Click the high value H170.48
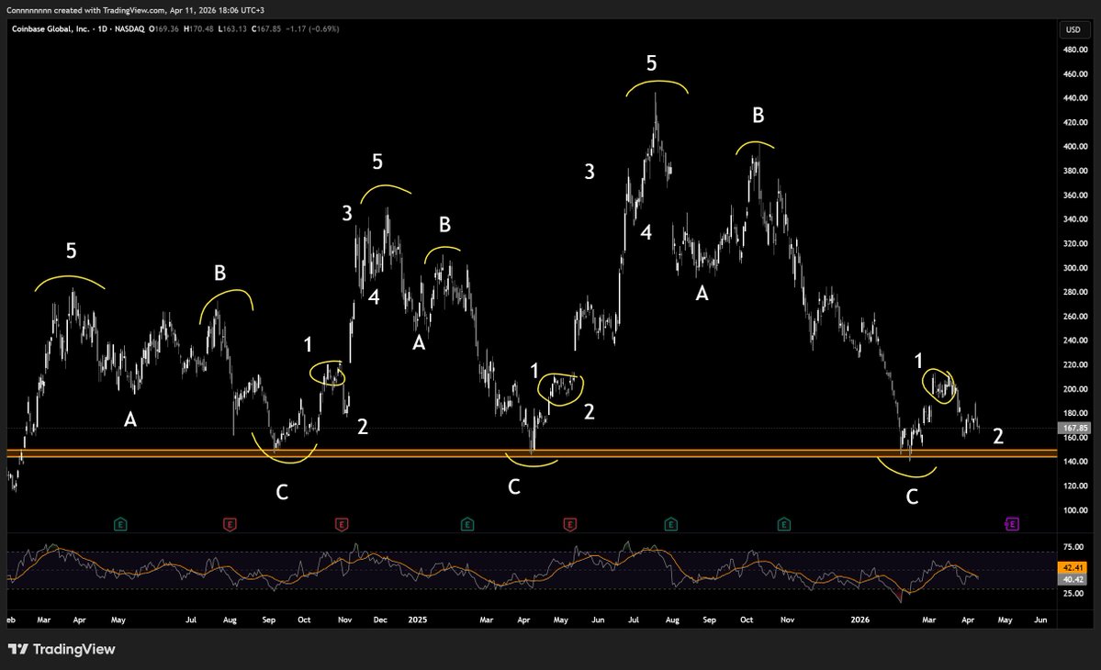This screenshot has height=670, width=1101. pyautogui.click(x=198, y=28)
